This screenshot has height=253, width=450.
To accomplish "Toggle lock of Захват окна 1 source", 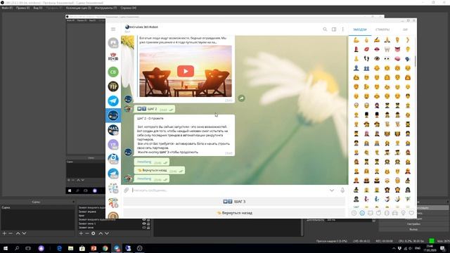I will tap(148, 223).
